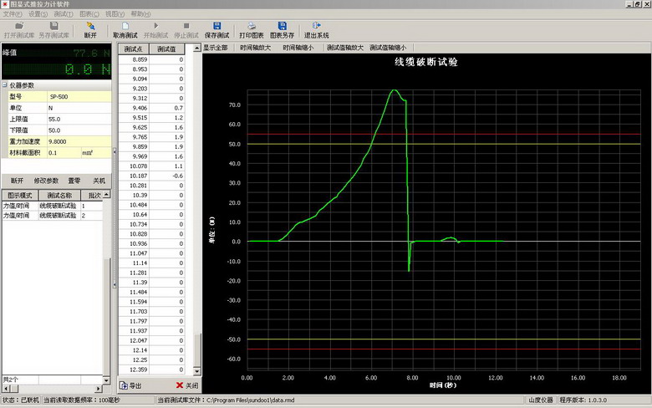Open the 帮助 menu
Image resolution: width=652 pixels, height=408 pixels.
pyautogui.click(x=140, y=14)
